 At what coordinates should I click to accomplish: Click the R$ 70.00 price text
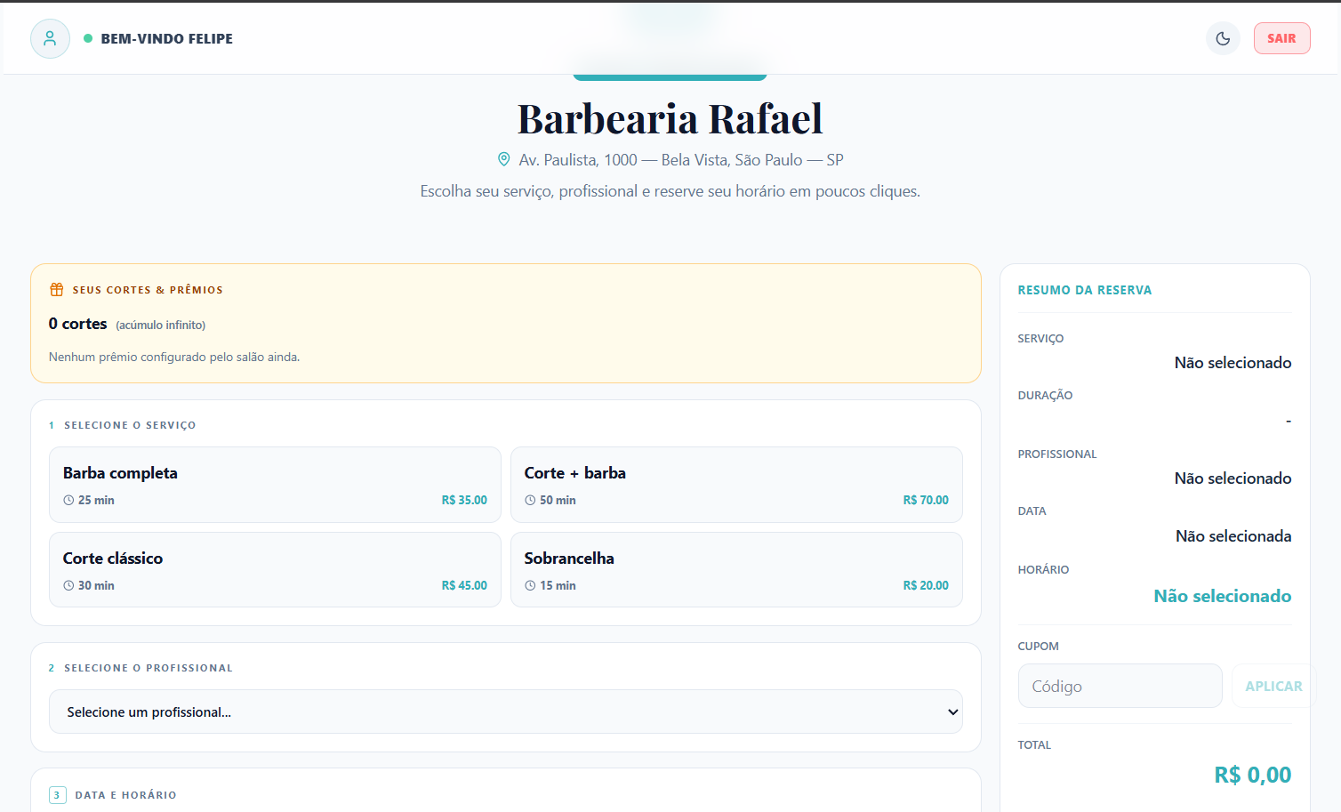point(926,501)
